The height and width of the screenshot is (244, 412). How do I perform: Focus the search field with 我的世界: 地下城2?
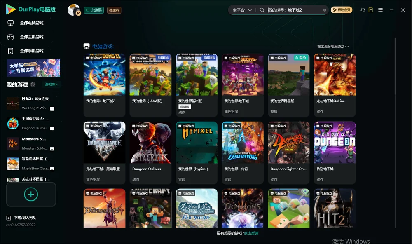294,10
